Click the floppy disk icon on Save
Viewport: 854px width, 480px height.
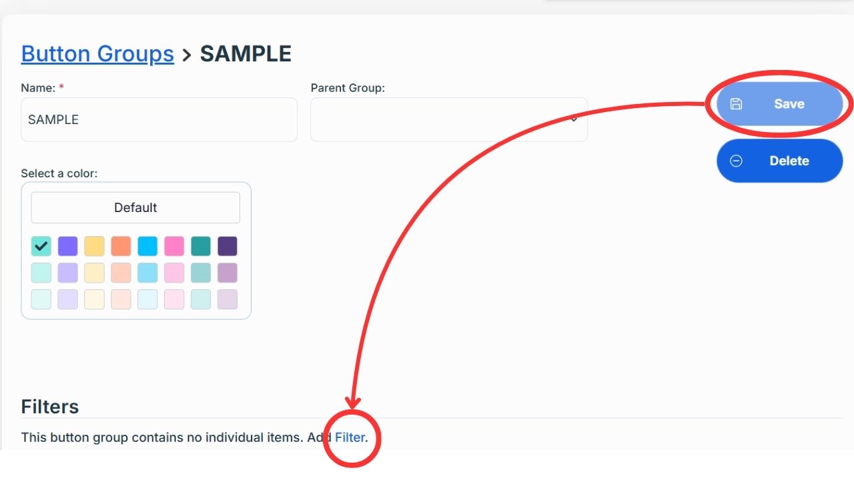point(736,104)
